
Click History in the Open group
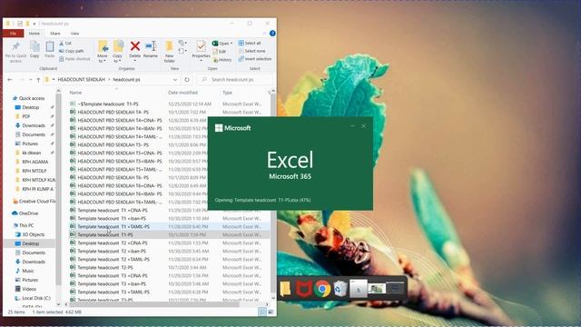point(222,60)
